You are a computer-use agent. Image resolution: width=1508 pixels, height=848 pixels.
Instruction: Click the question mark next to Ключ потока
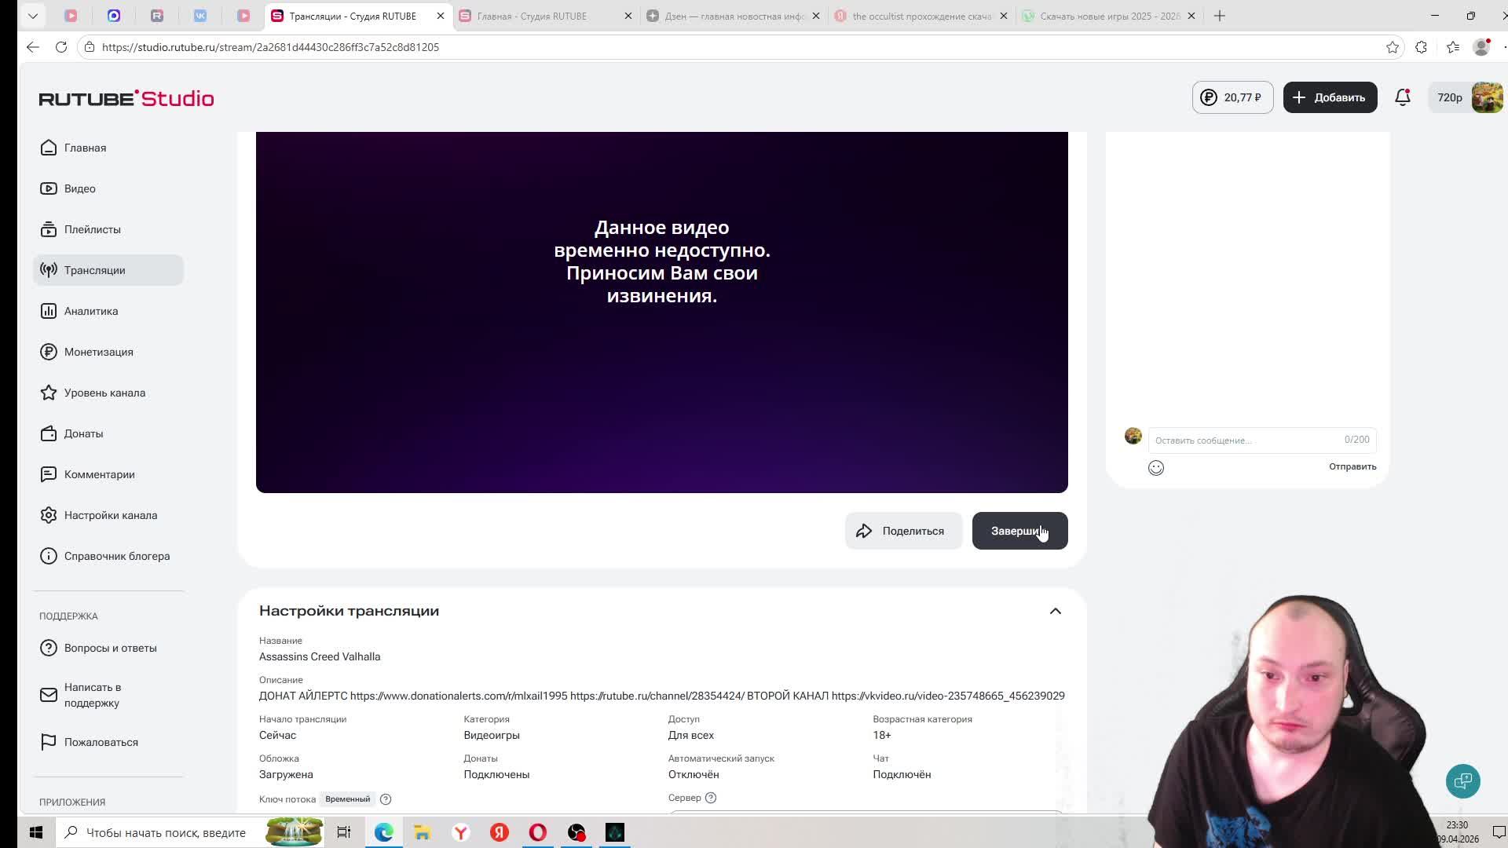386,799
